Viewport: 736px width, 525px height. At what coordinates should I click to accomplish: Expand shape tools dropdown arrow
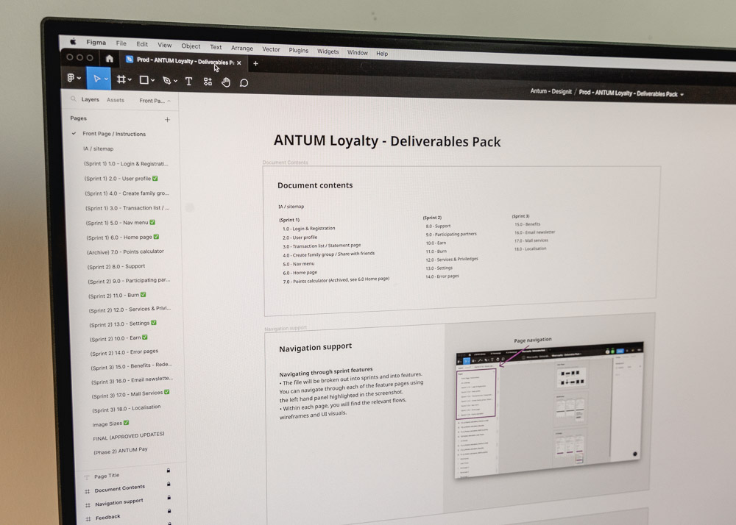click(x=153, y=81)
